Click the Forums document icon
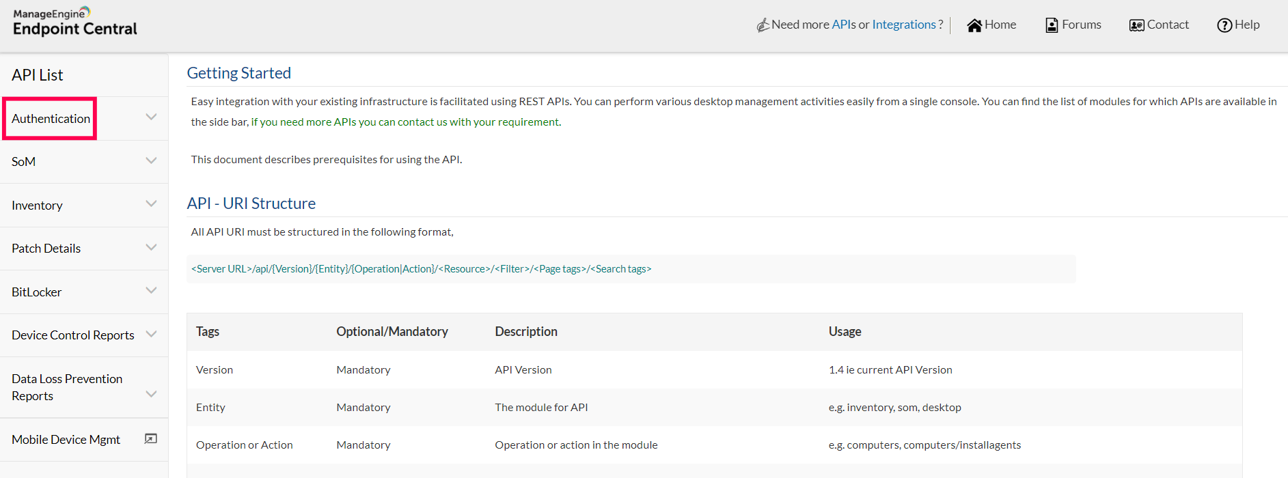This screenshot has height=478, width=1288. [1052, 25]
